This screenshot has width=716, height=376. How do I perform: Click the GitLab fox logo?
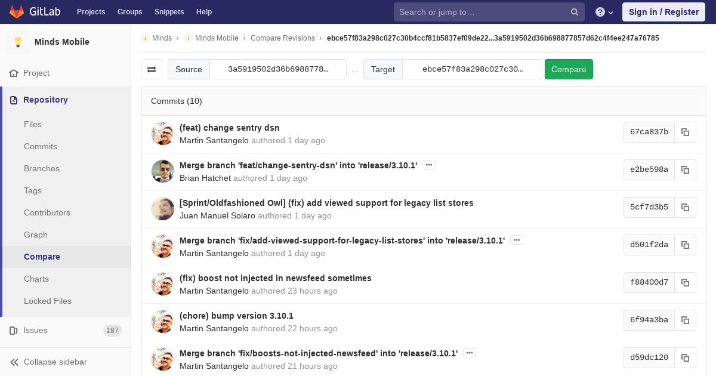(17, 12)
